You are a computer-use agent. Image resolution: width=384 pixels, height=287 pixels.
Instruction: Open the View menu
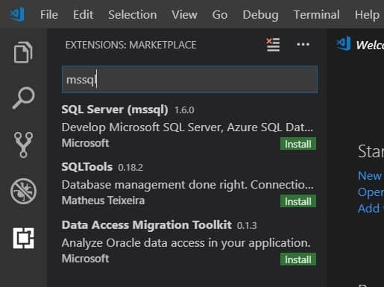(x=184, y=15)
